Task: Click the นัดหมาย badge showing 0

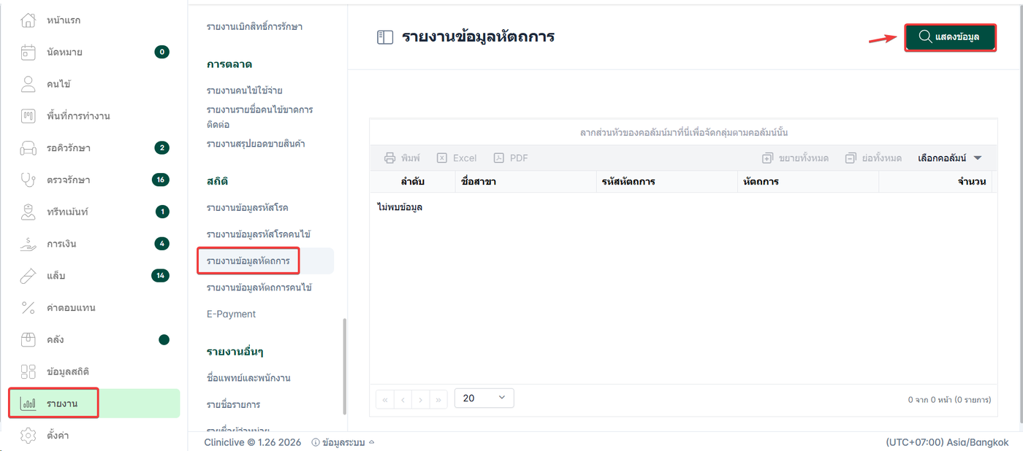Action: [162, 52]
